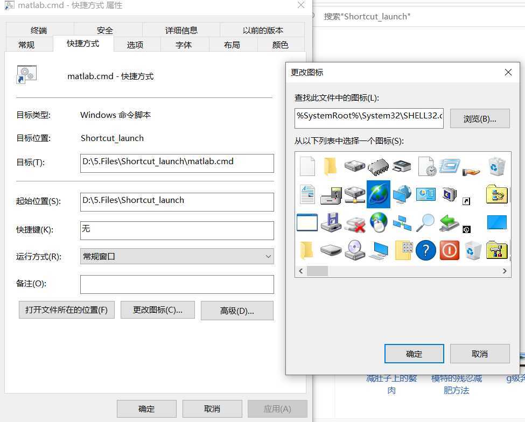525x422 pixels.
Task: Switch to the 字体 tab
Action: [184, 45]
